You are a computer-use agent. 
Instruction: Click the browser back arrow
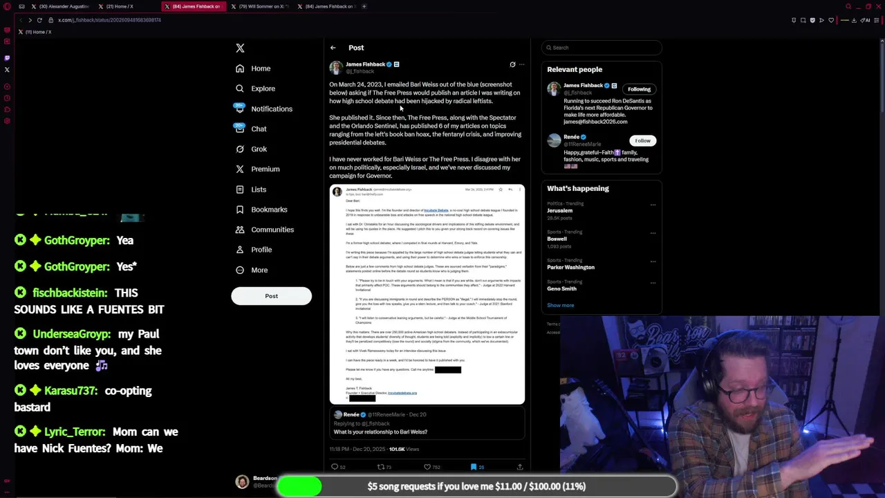click(x=19, y=20)
